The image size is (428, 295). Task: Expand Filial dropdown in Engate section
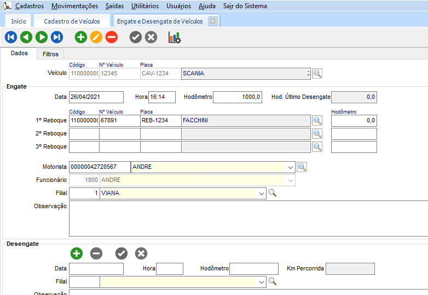[261, 193]
